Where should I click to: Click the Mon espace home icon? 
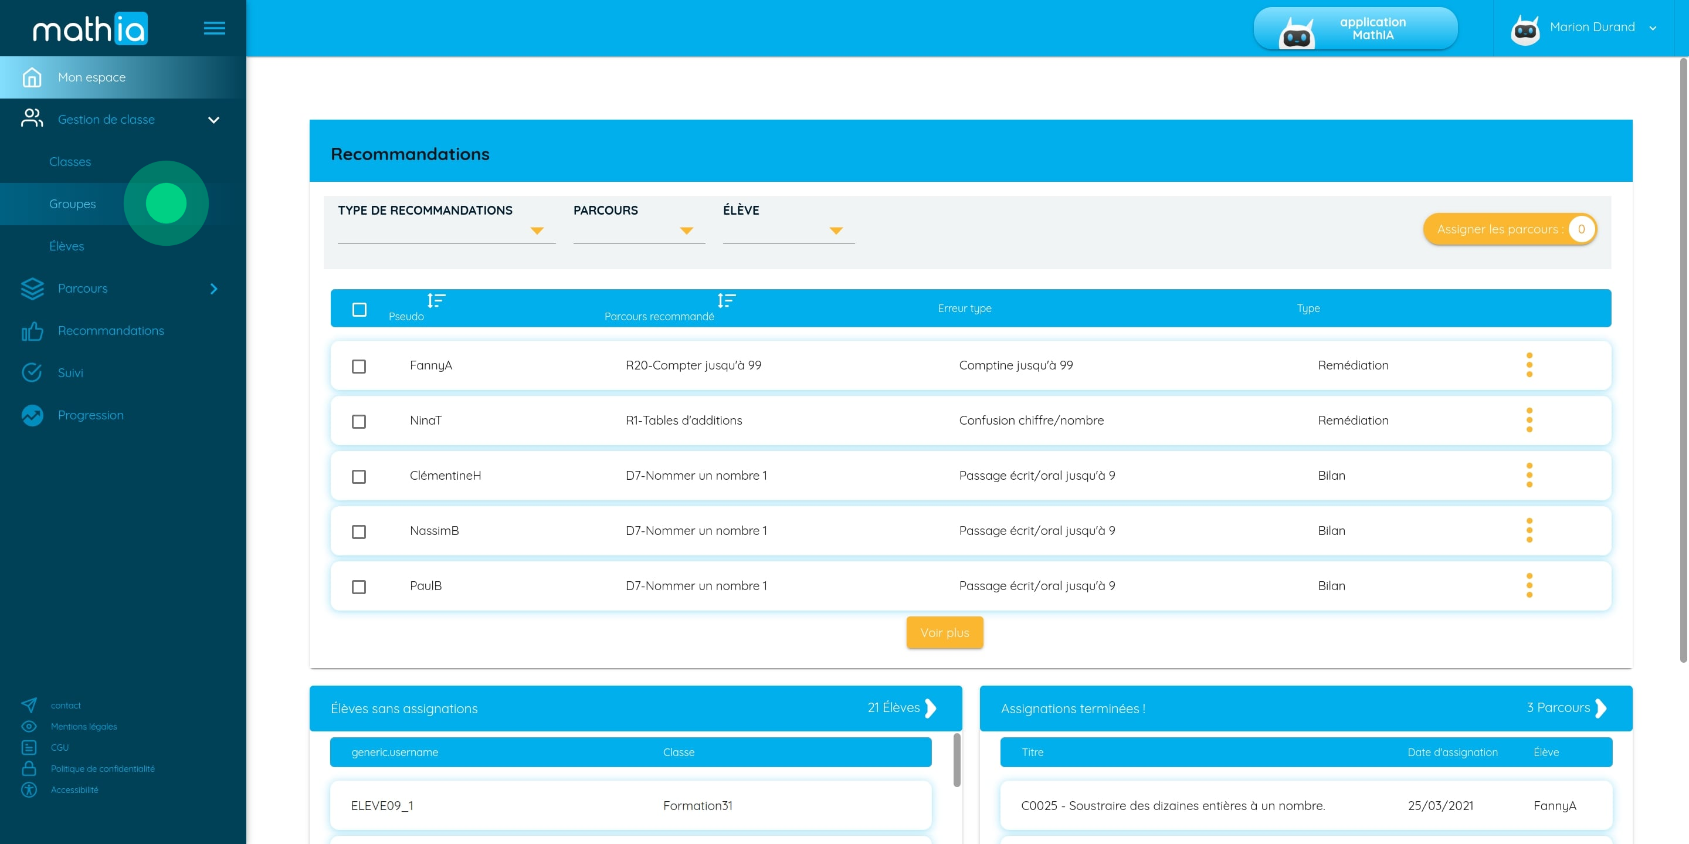coord(32,77)
